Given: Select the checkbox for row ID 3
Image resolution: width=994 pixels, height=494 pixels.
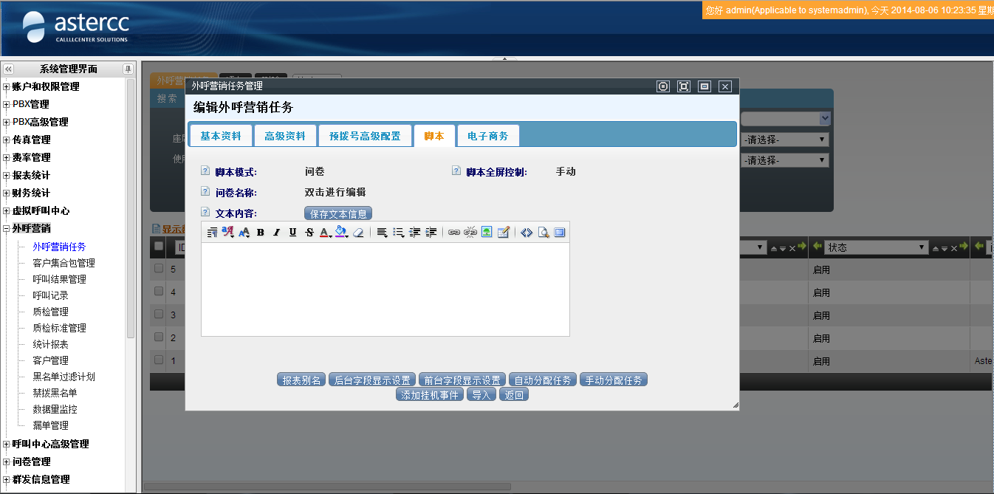Looking at the screenshot, I should pos(159,315).
